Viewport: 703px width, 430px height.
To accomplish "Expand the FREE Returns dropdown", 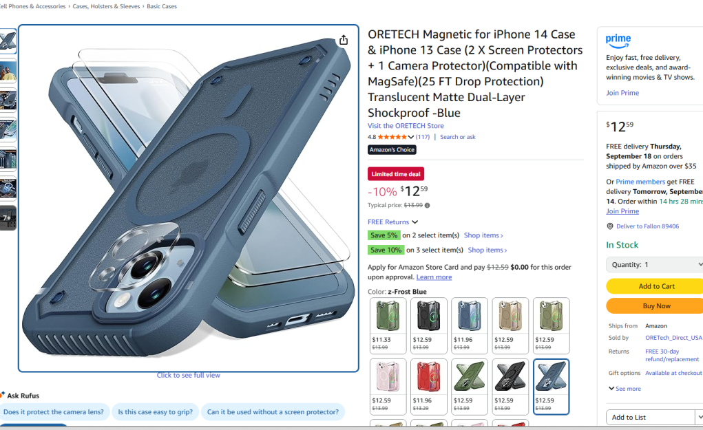I will 415,222.
